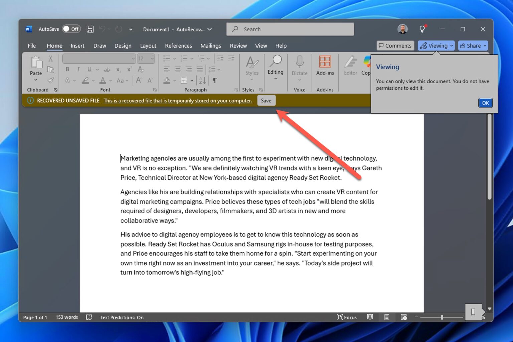Expand the font size dropdown
The image size is (513, 342).
(x=152, y=58)
